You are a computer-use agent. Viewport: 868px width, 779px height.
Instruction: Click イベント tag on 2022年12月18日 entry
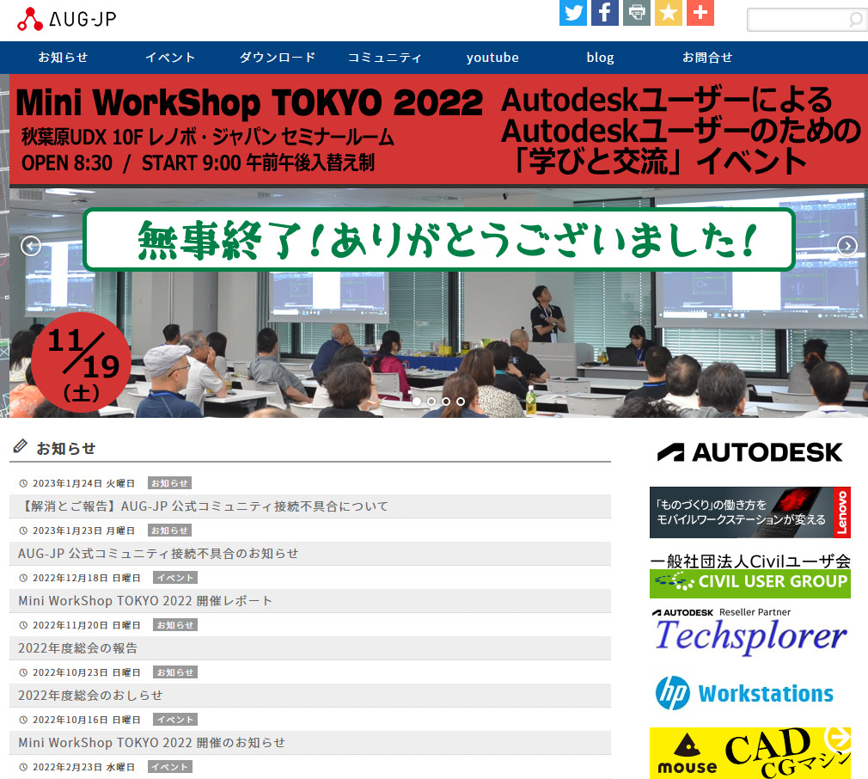(x=175, y=578)
